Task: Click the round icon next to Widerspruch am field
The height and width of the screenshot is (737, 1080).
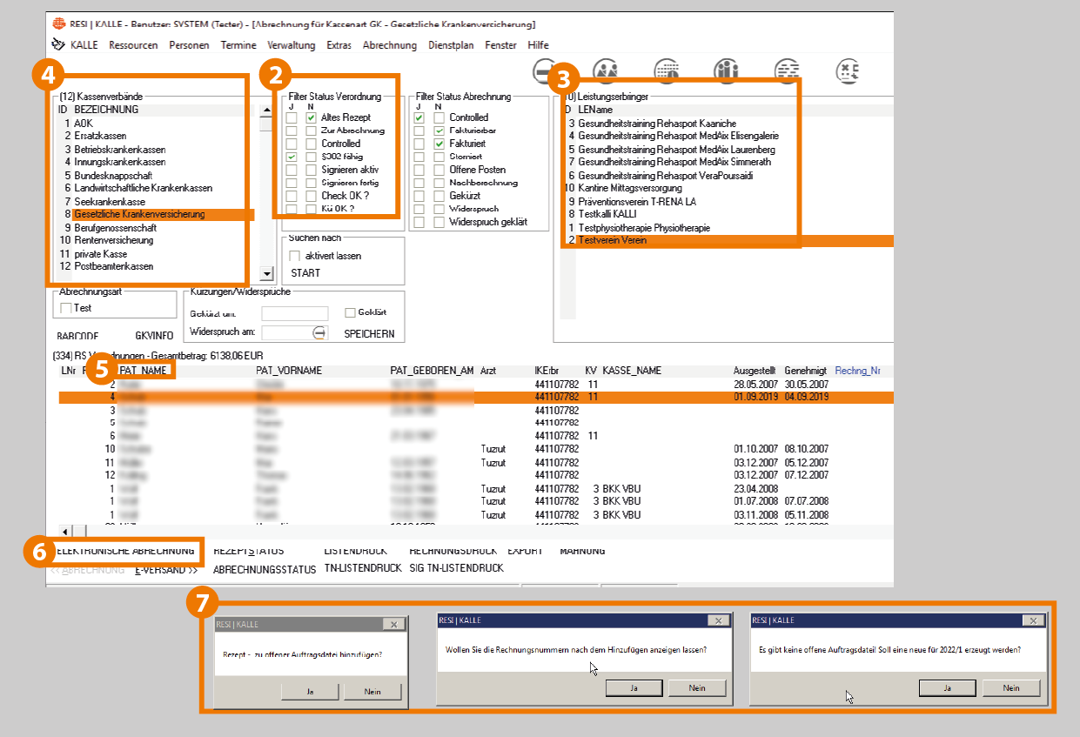Action: coord(319,332)
